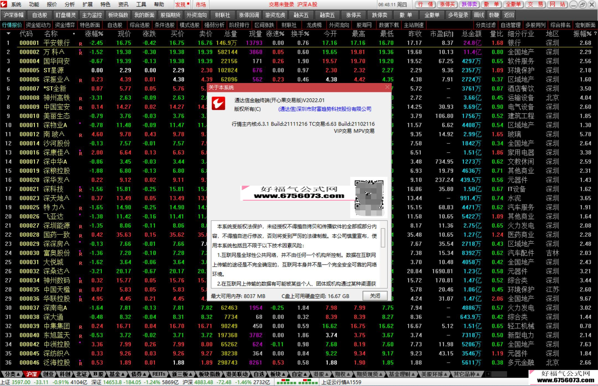The width and height of the screenshot is (598, 386).
Task: Close the 关于本系统 dialog with its X
Action: coord(387,87)
